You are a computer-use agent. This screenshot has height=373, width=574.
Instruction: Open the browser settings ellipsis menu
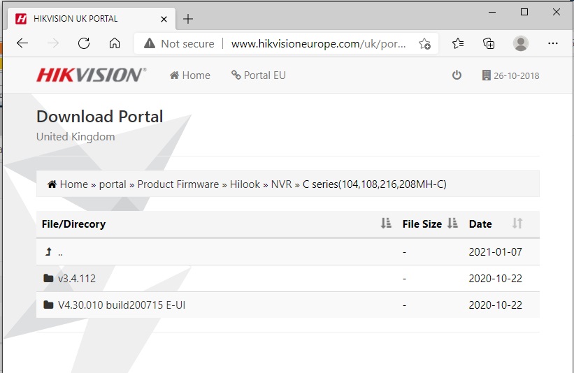553,43
